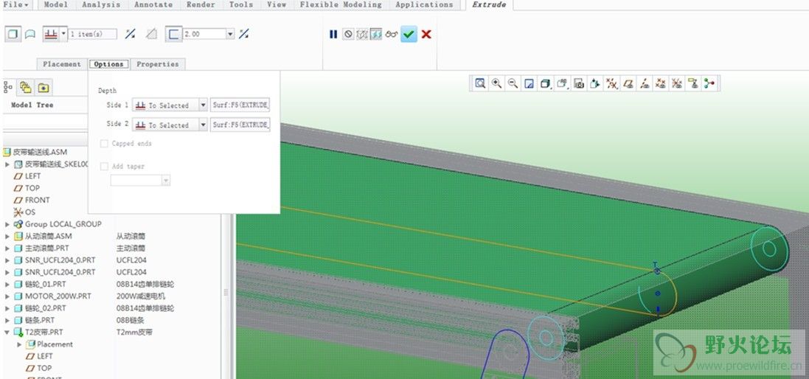Open the thickness value 2.00 dropdown
This screenshot has width=809, height=379.
(x=230, y=34)
